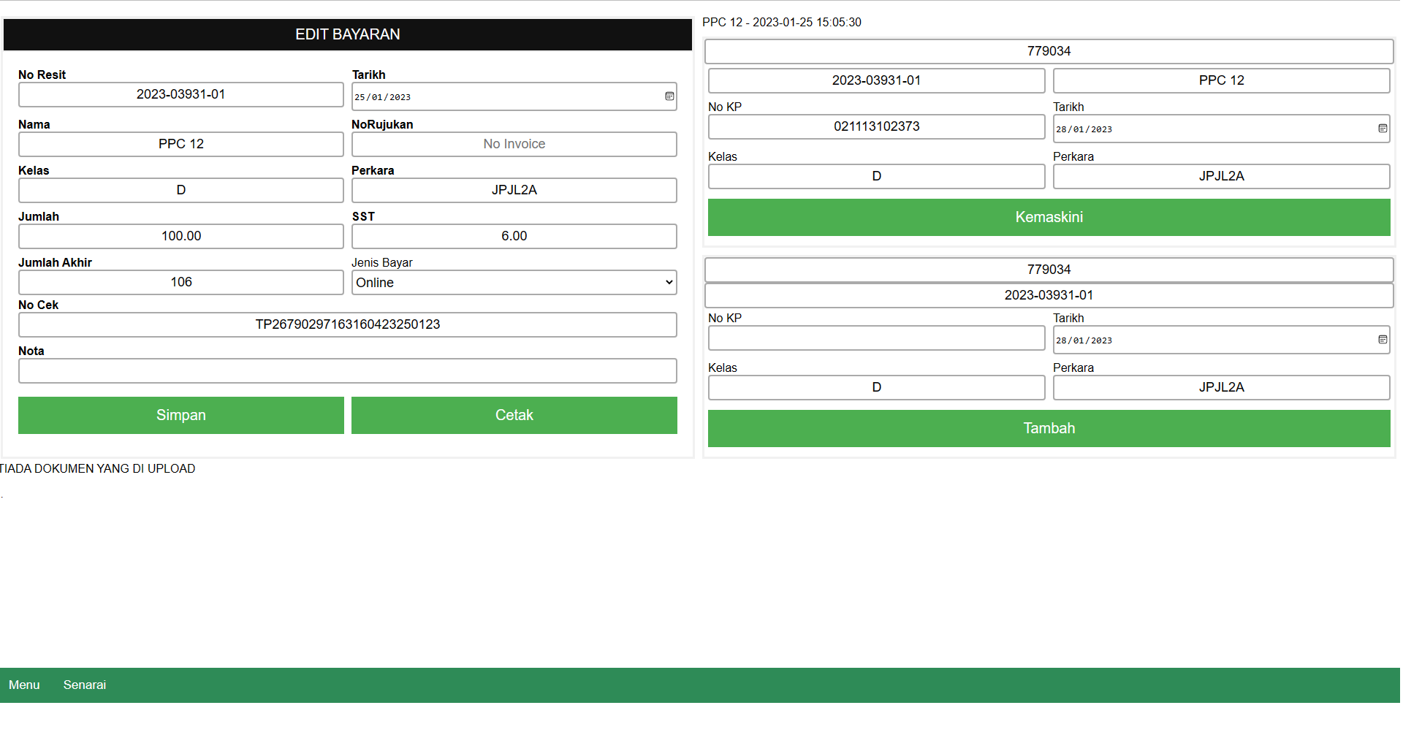1403x754 pixels.
Task: Click the No KP field with 021113102373
Action: tap(876, 127)
